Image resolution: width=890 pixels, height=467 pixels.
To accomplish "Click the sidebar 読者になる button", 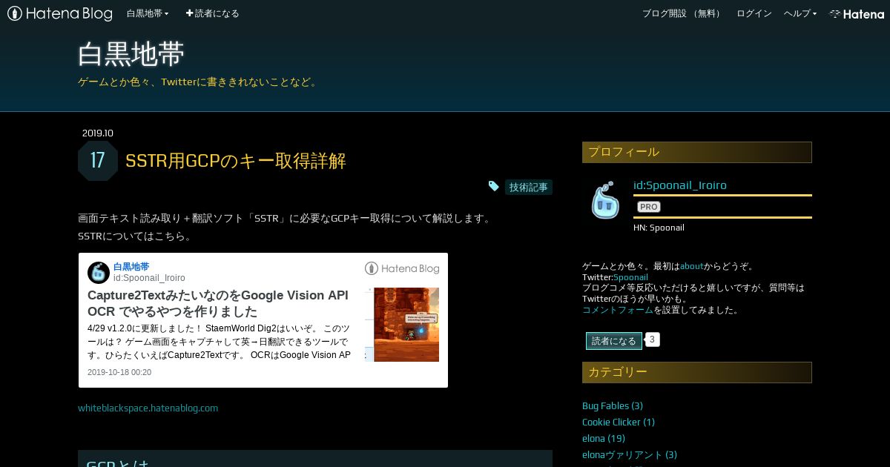I will [614, 341].
